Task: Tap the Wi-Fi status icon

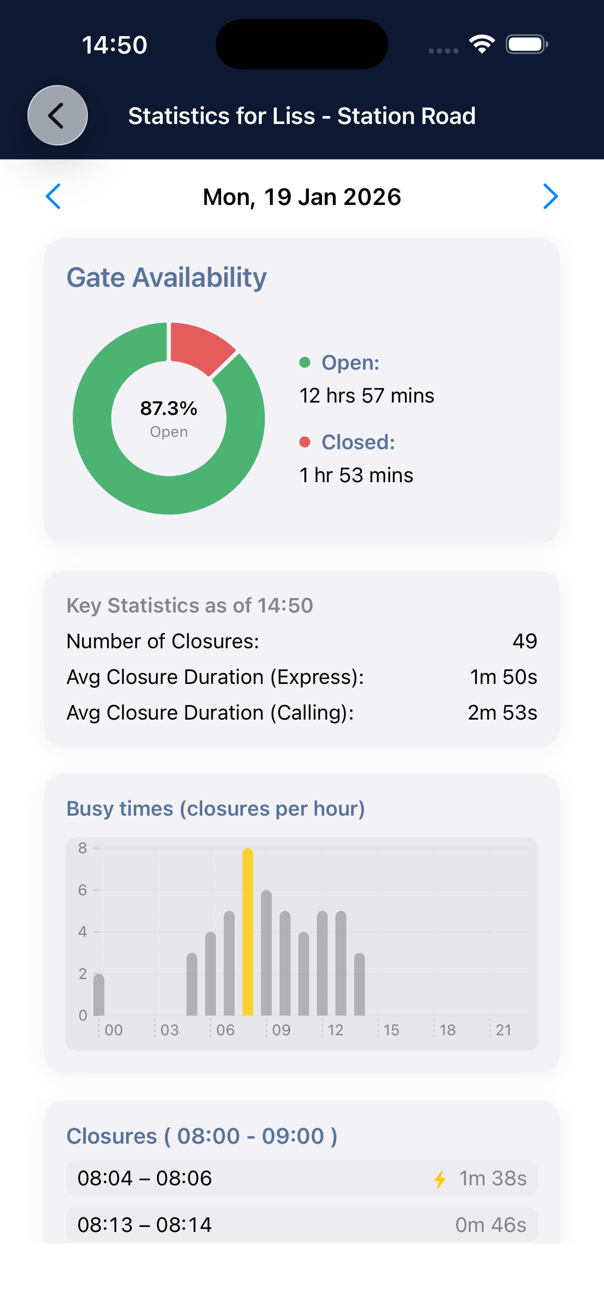Action: tap(482, 44)
